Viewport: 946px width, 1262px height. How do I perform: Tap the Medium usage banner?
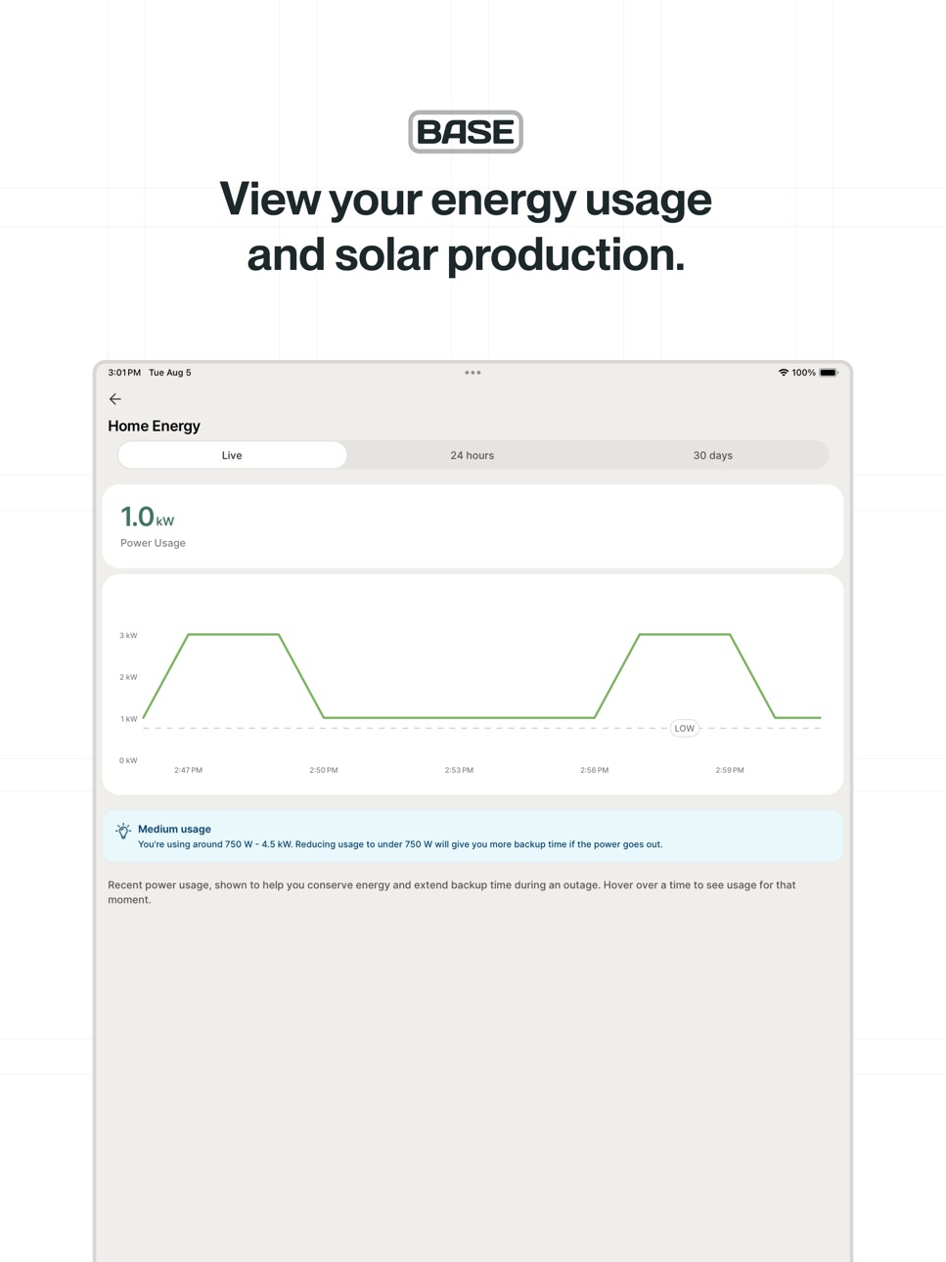[x=473, y=836]
